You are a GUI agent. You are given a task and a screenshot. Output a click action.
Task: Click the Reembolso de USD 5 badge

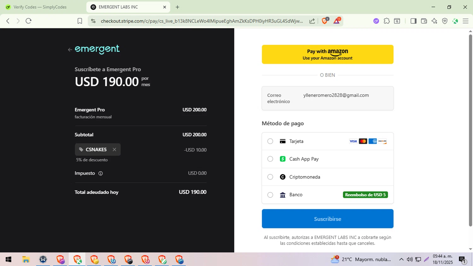pyautogui.click(x=365, y=195)
